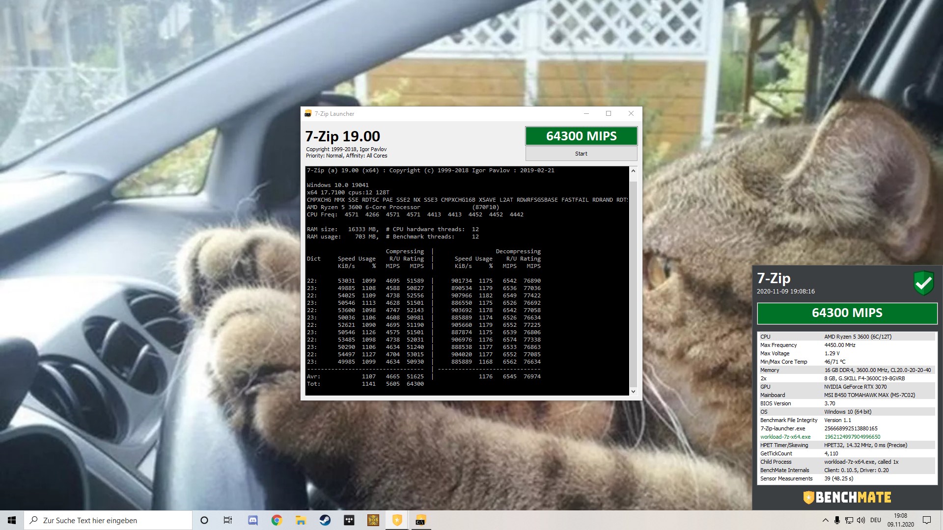Click the CPU value AMD Ryzen 5 3600 (6C/12T)
The image size is (943, 530).
coord(858,337)
